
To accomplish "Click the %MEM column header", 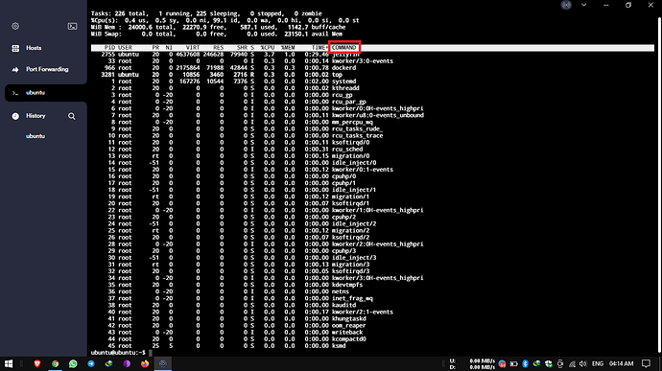I will [x=288, y=48].
